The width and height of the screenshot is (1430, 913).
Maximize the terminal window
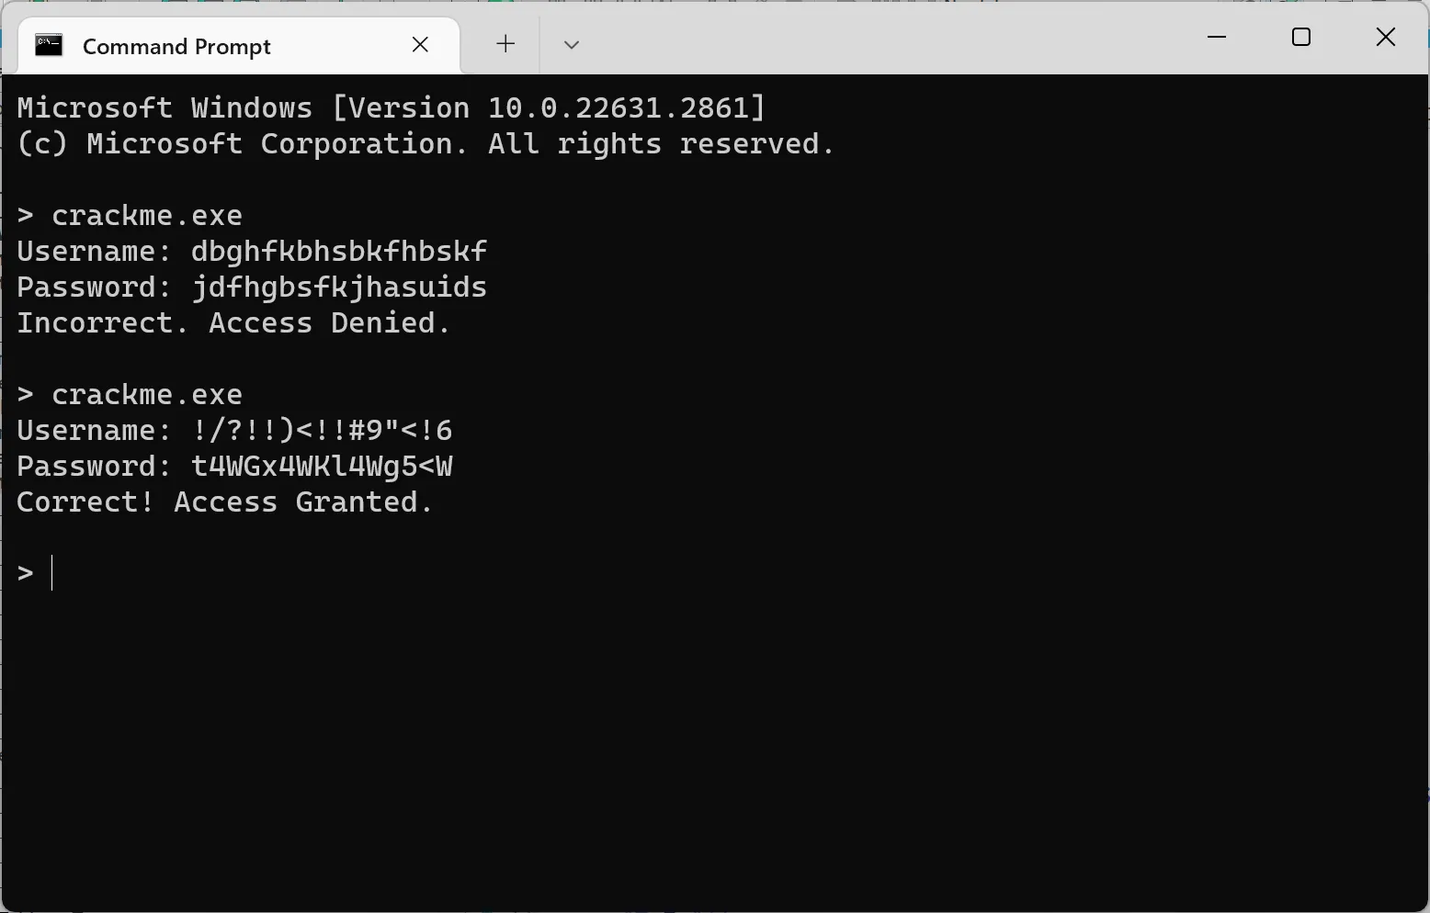[1301, 38]
